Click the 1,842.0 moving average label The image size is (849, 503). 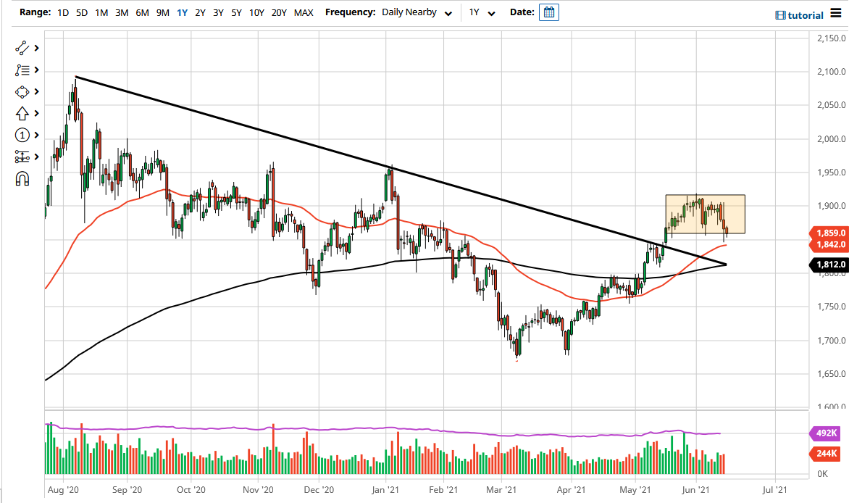(x=829, y=244)
